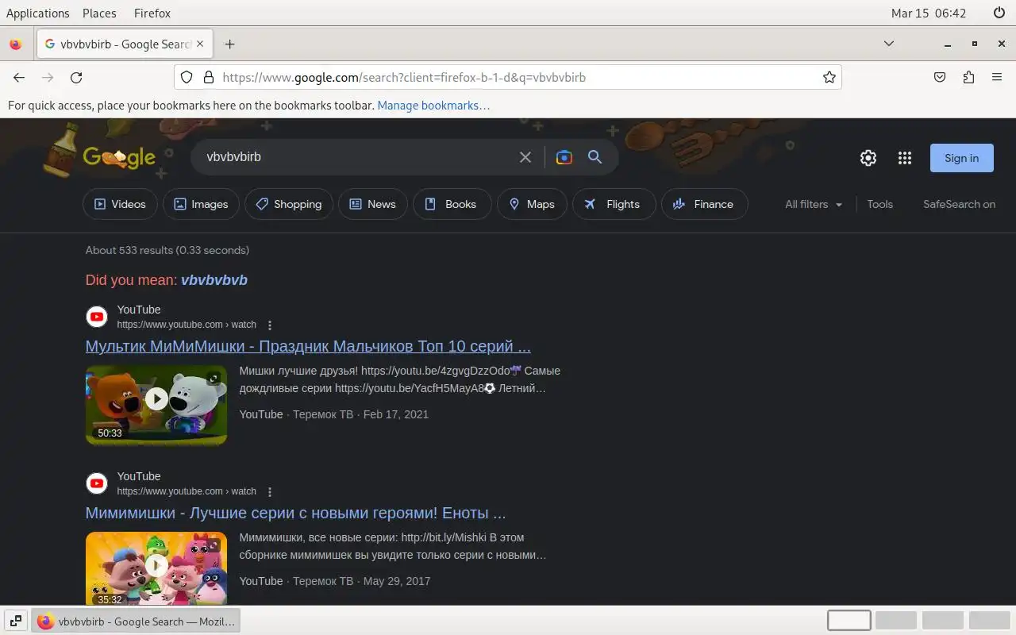This screenshot has width=1016, height=635.
Task: Expand the All filters dropdown
Action: point(814,204)
